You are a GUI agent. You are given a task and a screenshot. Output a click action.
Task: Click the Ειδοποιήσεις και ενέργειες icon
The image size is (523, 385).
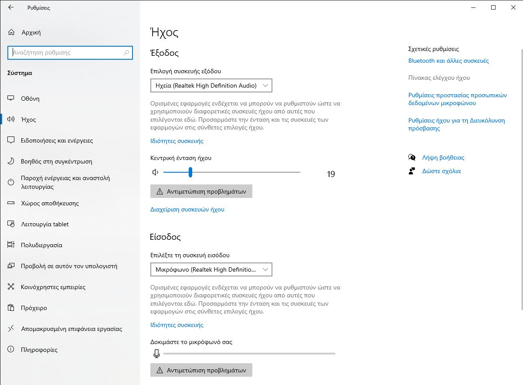click(12, 140)
